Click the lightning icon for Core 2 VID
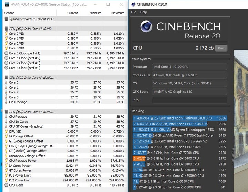Viewport: 248px width, 192px height. pyautogui.click(x=6, y=43)
